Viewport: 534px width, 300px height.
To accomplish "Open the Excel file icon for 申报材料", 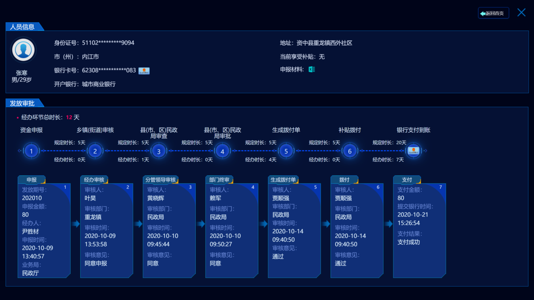I will coord(311,69).
